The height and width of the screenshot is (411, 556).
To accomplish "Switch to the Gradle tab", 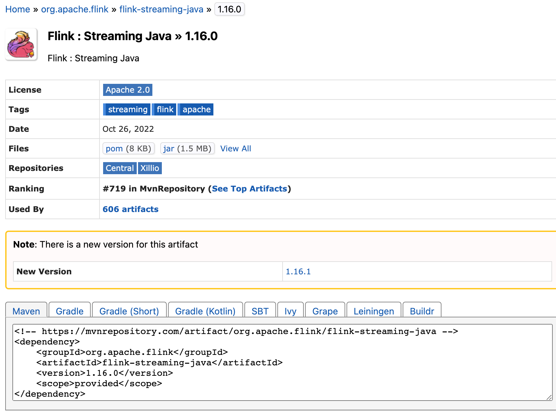I will coord(69,310).
